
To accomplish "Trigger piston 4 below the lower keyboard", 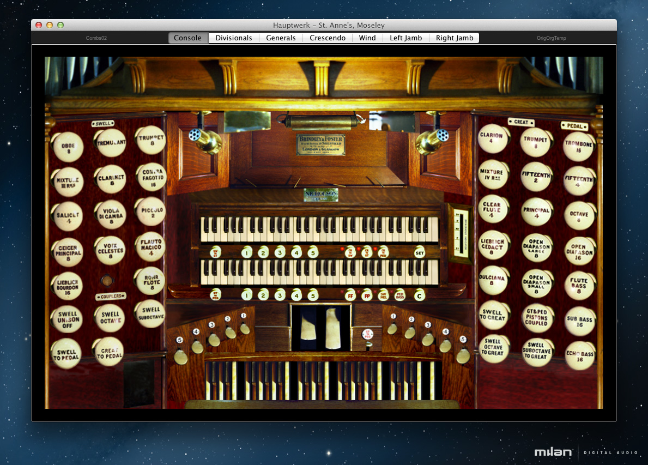I will (x=296, y=295).
